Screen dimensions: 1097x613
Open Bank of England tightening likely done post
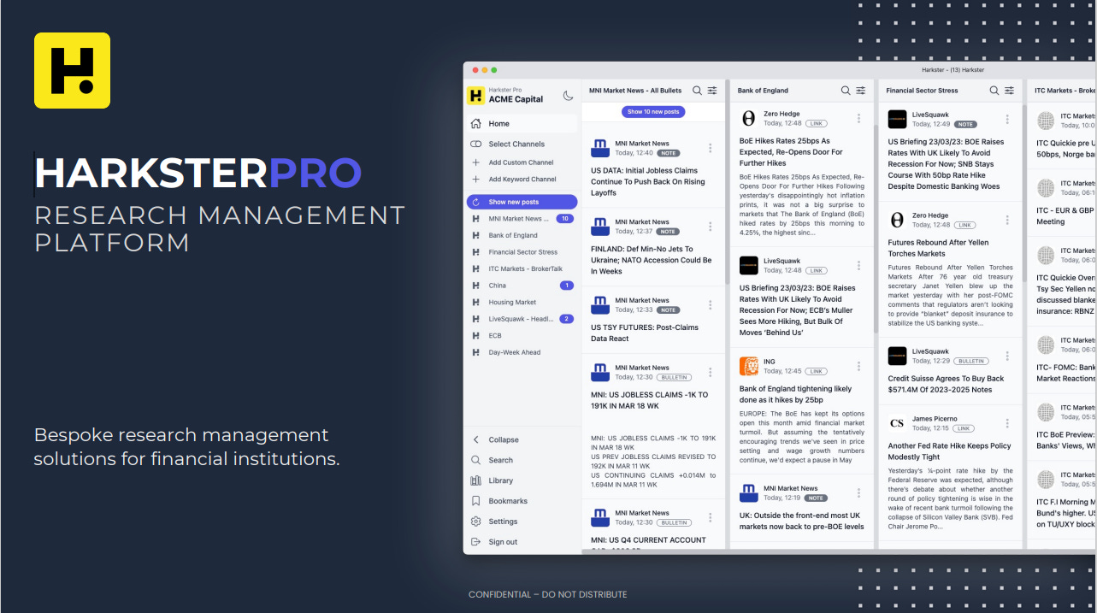(796, 394)
